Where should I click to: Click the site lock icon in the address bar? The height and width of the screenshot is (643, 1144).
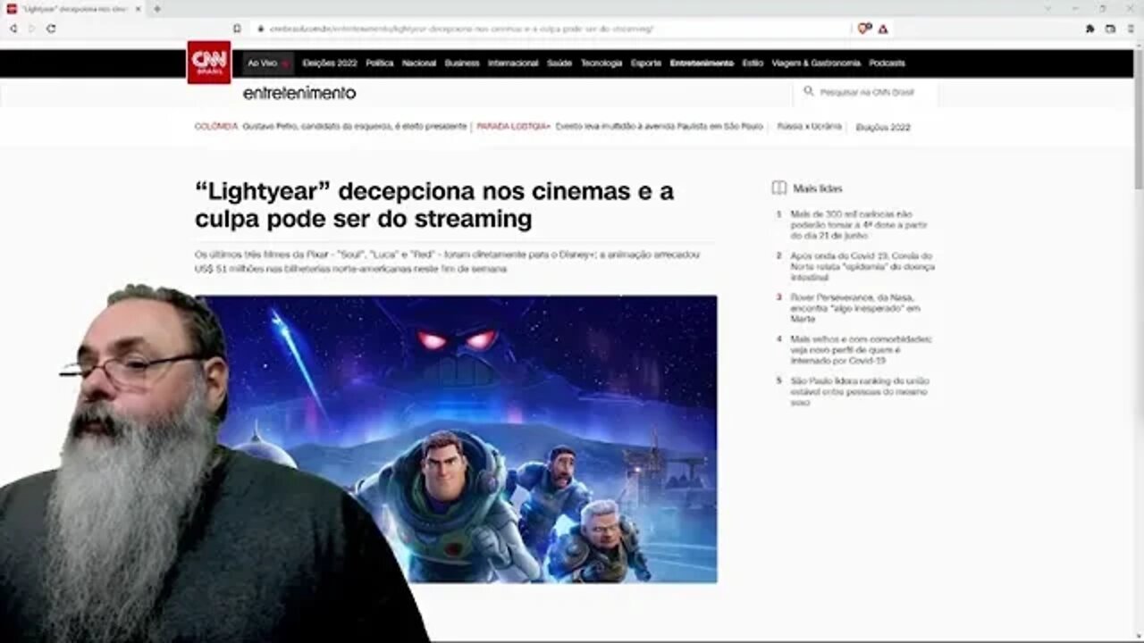[259, 29]
